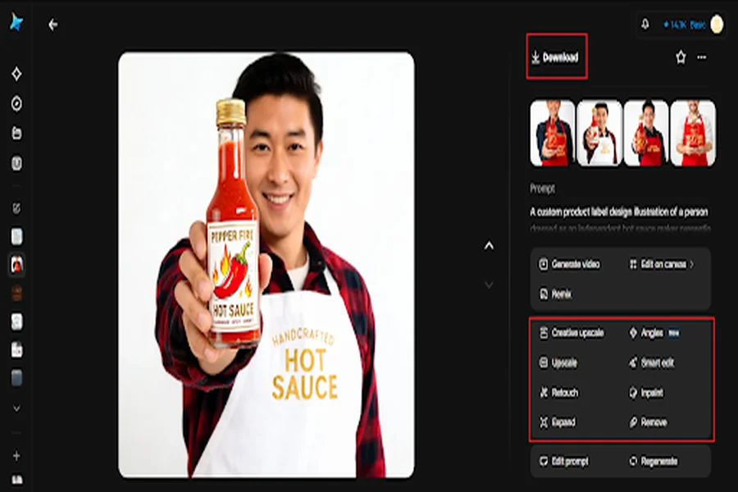Select the Retouch tool
The height and width of the screenshot is (492, 738).
point(558,393)
